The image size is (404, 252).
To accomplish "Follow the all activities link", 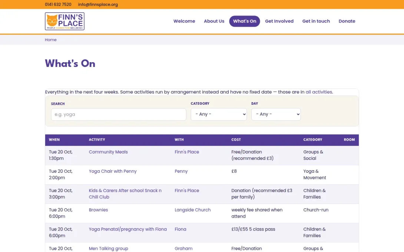I will point(319,92).
